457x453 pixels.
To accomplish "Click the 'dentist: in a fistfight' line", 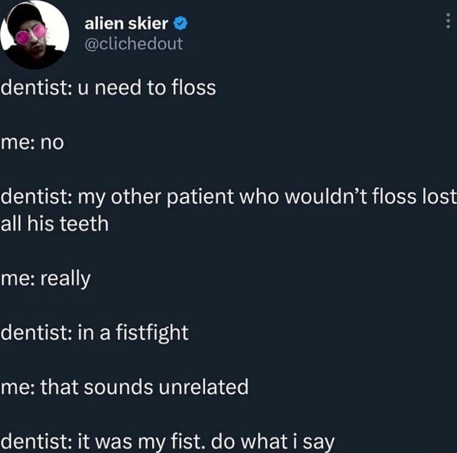I will [95, 333].
